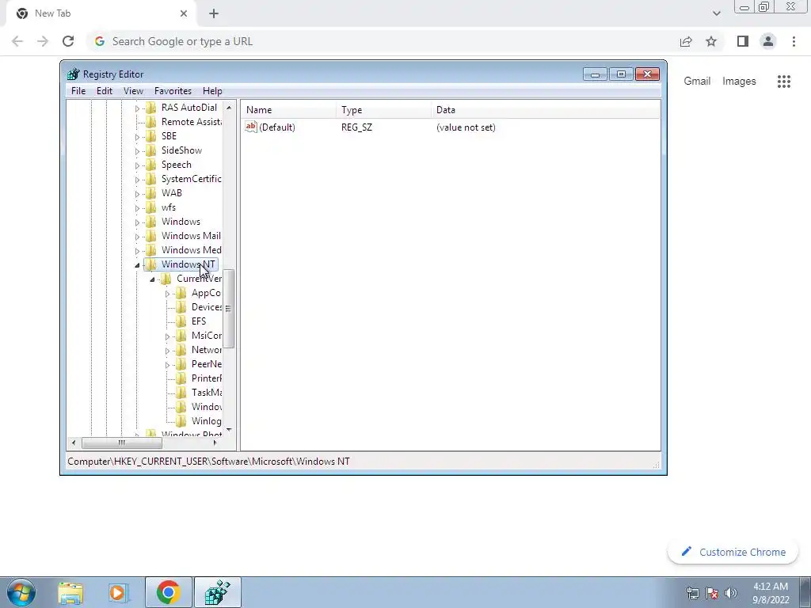Open Windows Media Player from taskbar
This screenshot has width=811, height=608.
tap(119, 592)
